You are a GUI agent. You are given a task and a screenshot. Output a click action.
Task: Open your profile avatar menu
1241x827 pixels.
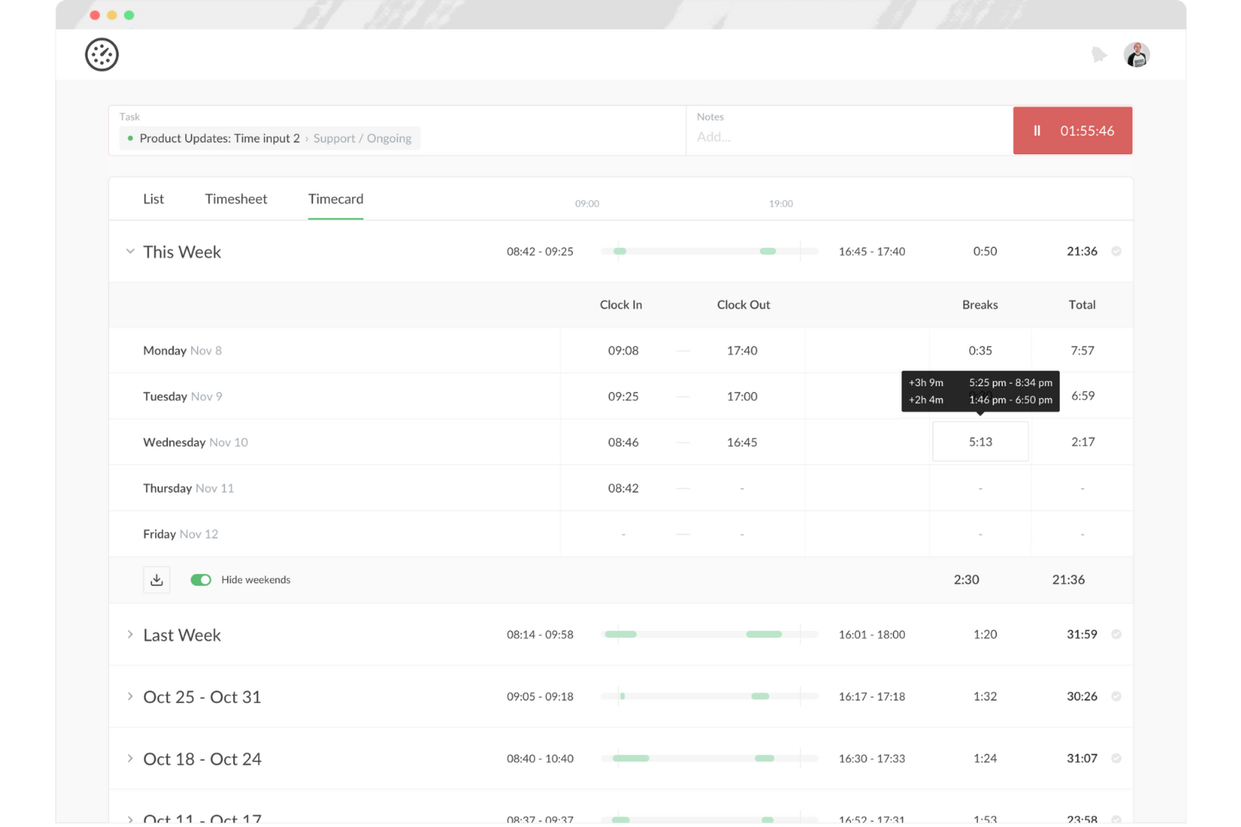tap(1137, 54)
